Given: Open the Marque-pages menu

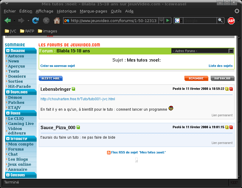Looking at the screenshot, I should tap(93, 11).
